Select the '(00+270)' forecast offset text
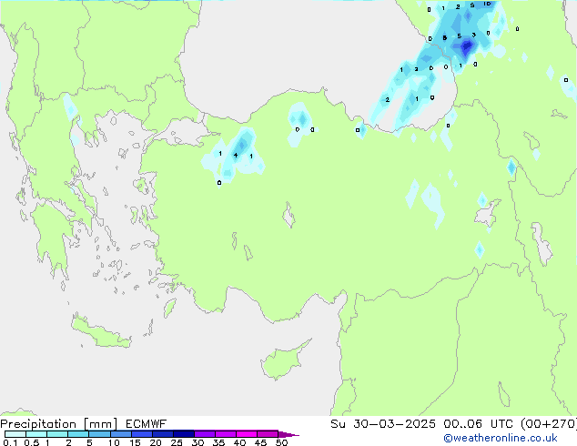 (549, 424)
